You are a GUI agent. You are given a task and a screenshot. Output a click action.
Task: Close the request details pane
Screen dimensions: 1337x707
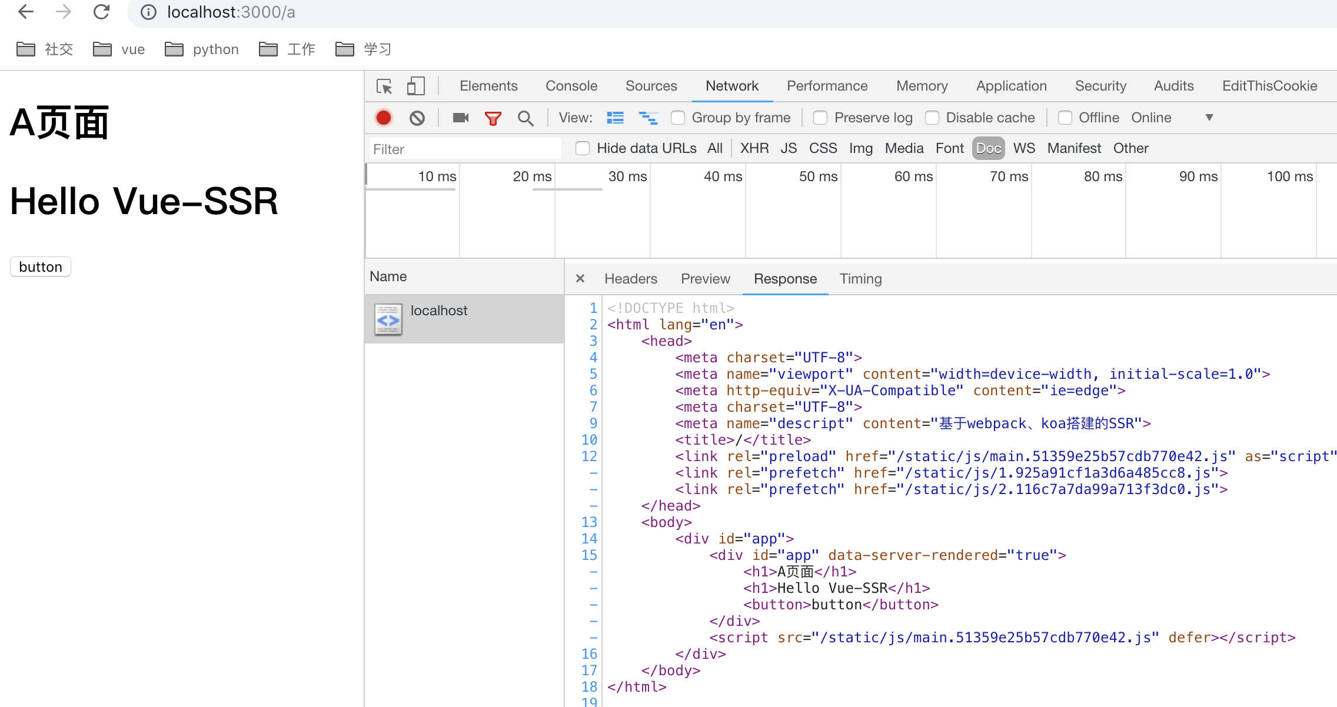[580, 278]
